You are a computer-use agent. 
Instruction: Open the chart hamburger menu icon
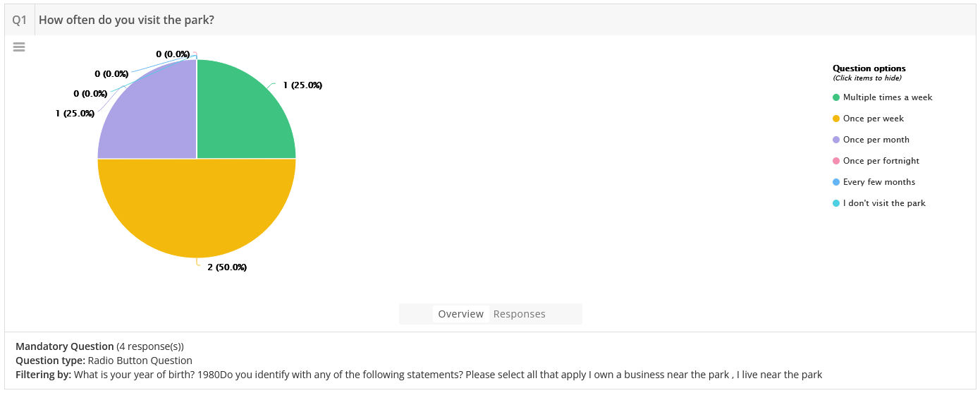[19, 47]
